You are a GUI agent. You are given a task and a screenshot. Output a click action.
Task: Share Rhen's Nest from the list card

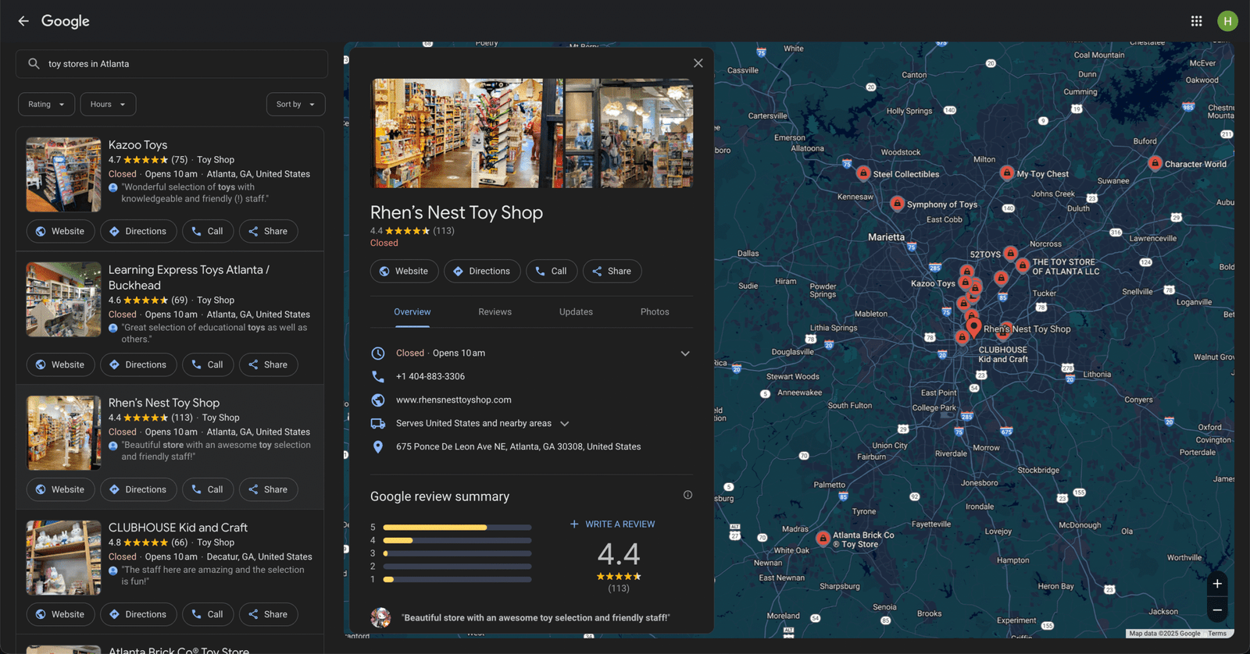[x=268, y=489]
